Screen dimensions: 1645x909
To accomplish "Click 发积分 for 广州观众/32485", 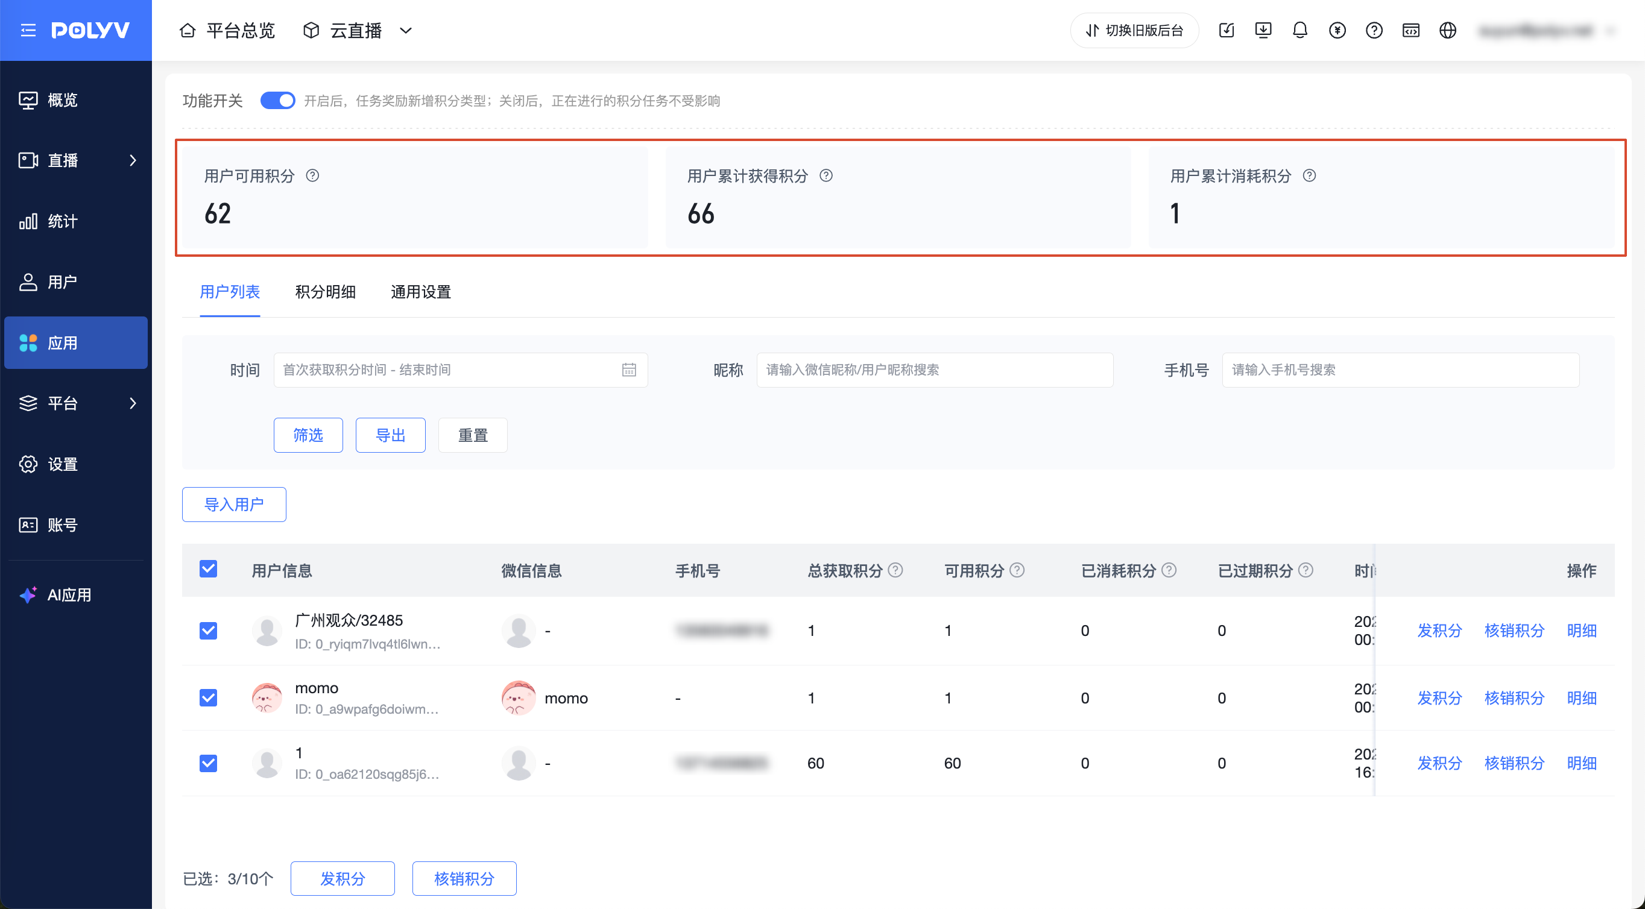I will 1440,631.
